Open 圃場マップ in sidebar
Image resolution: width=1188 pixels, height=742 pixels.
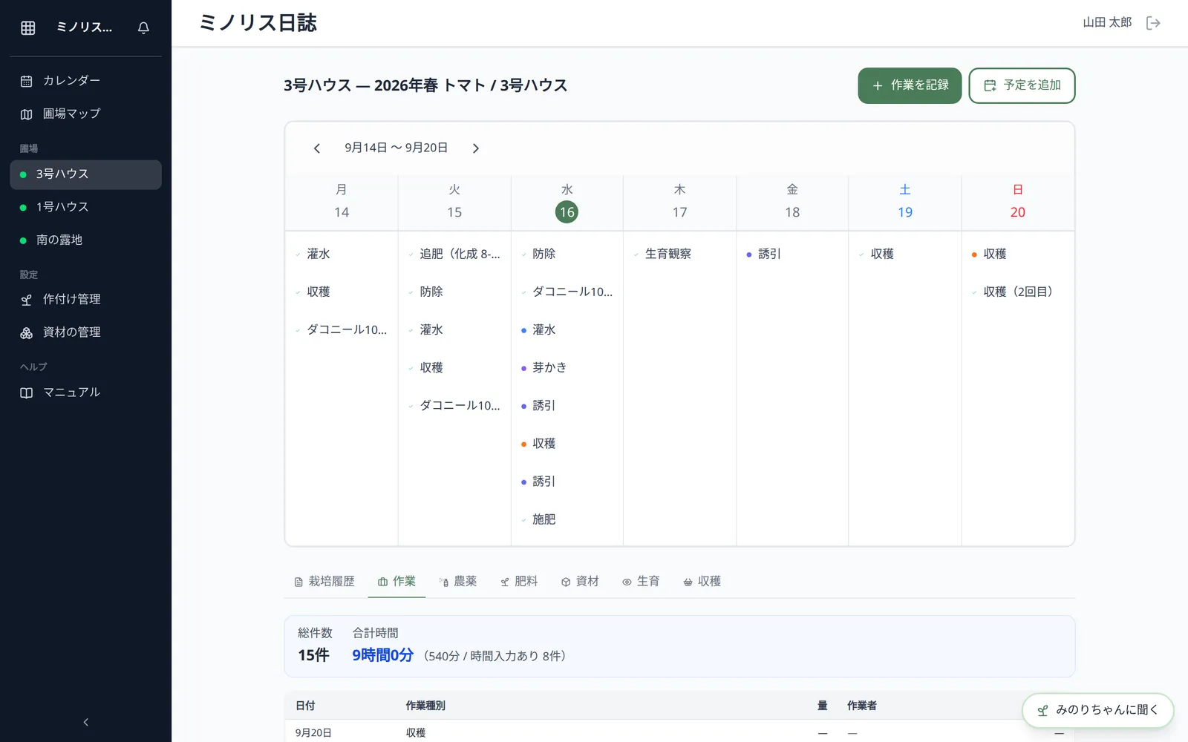(x=85, y=114)
